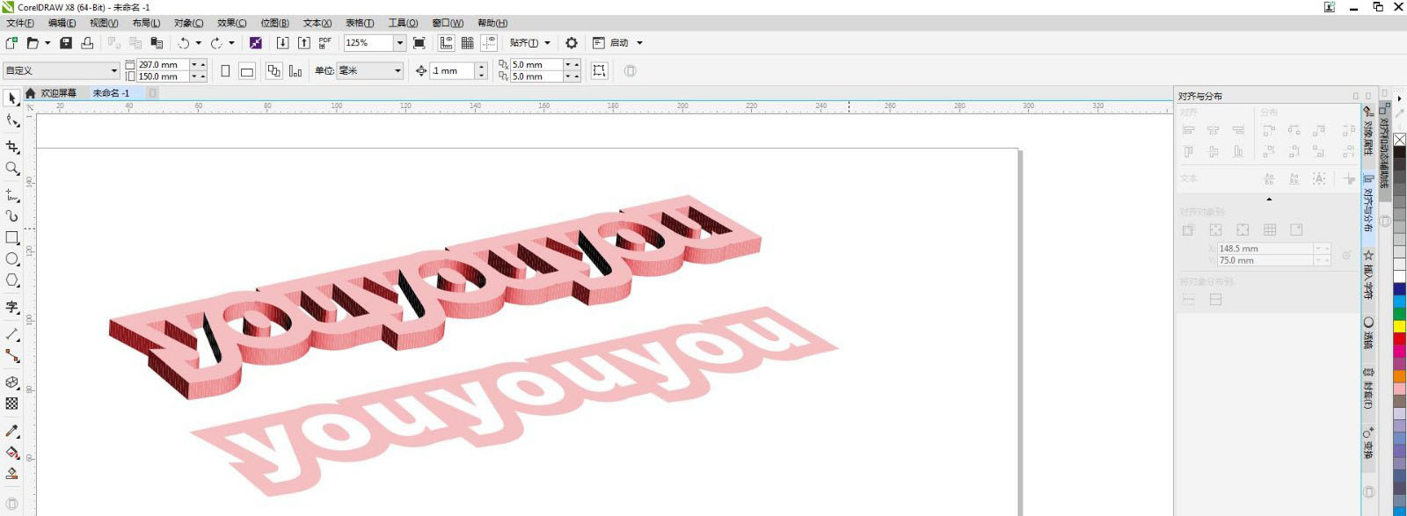This screenshot has height=516, width=1407.
Task: Pick the Ellipse tool
Action: click(x=12, y=259)
